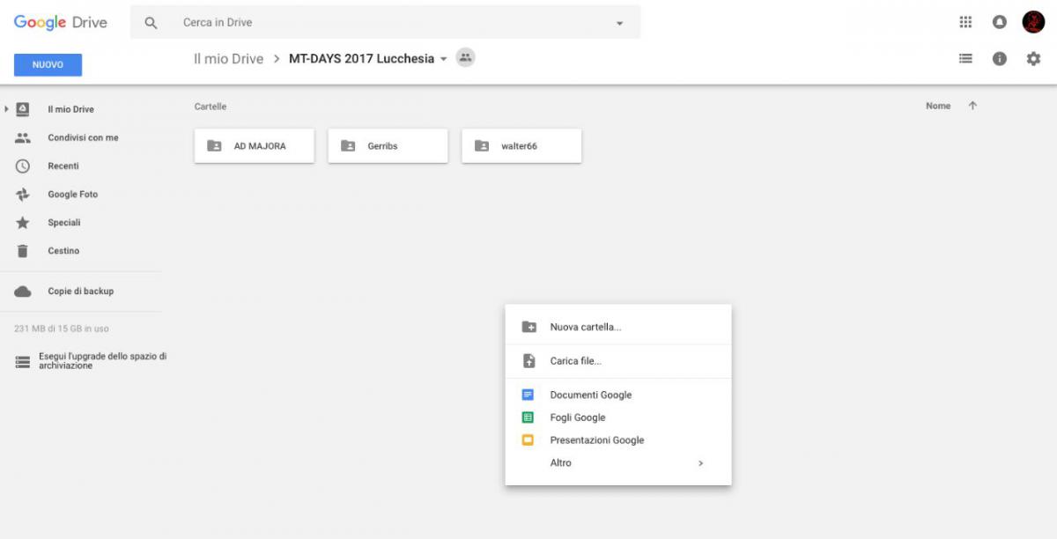Click the Cestino trash icon
1057x539 pixels.
(x=23, y=251)
